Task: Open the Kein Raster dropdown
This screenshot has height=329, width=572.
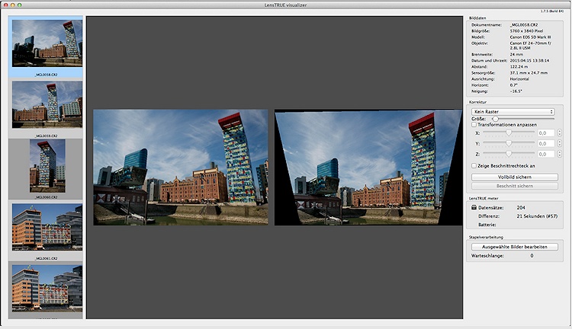Action: click(x=513, y=111)
